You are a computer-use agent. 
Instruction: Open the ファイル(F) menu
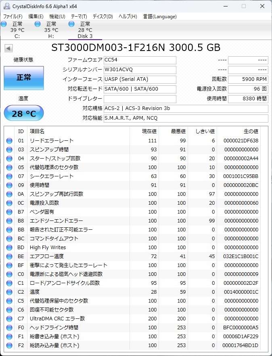(13, 17)
